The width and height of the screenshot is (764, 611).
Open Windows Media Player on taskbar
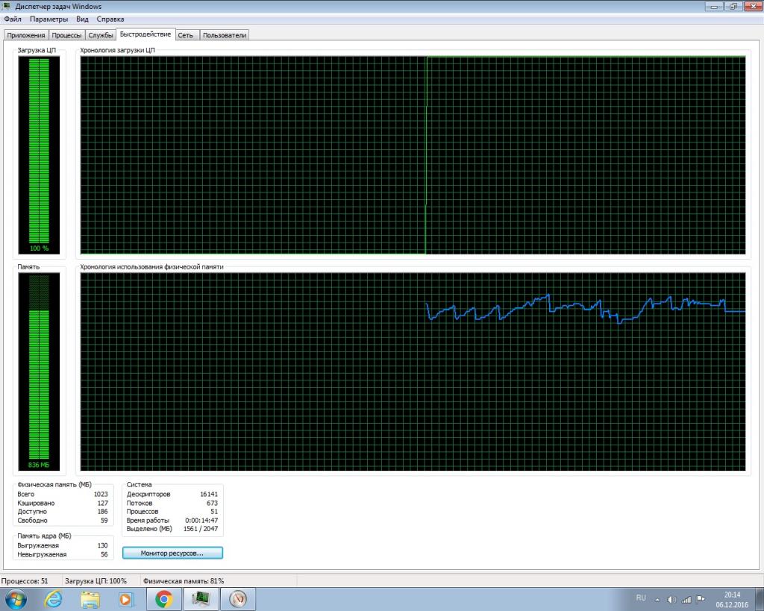[126, 599]
